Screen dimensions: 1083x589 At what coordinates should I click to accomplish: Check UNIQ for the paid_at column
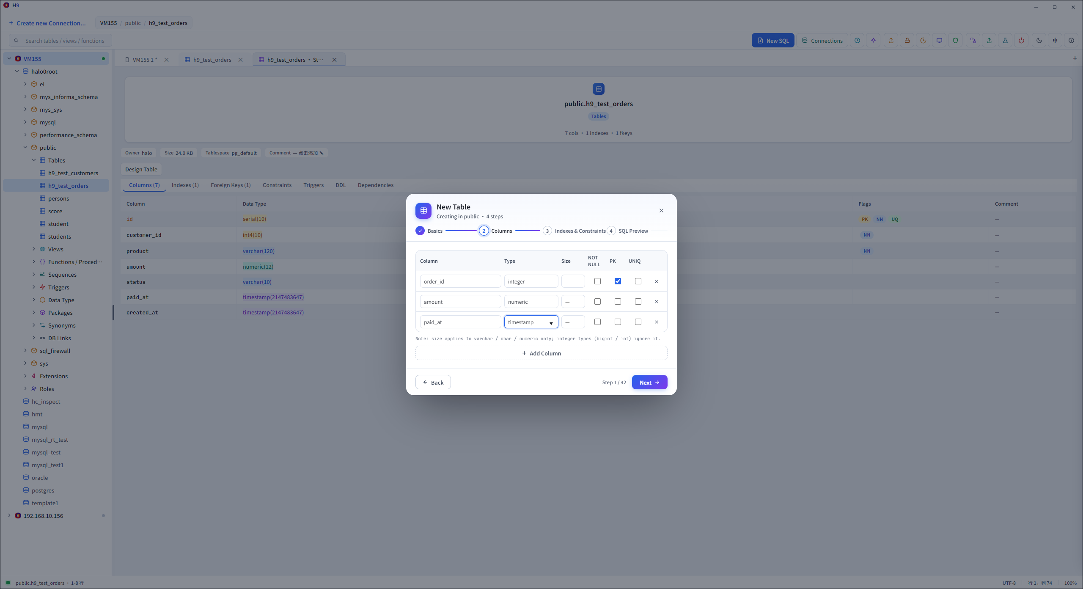(638, 322)
